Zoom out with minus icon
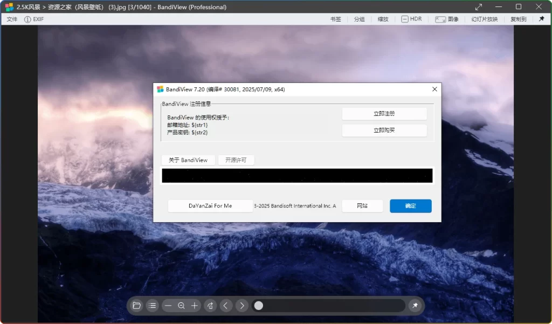The width and height of the screenshot is (552, 324). click(168, 306)
